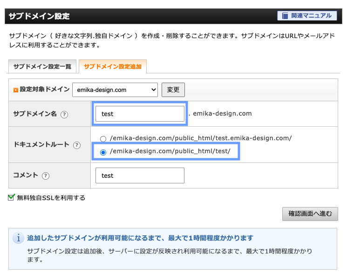Focus the サブドメイン名 text field
This screenshot has height=279, width=347.
point(140,114)
